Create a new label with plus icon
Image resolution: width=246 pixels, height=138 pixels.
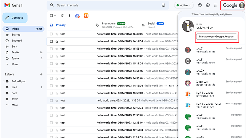tap(41, 74)
